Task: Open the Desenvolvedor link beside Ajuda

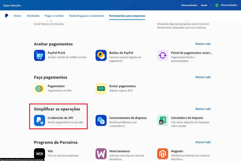Action: pos(189,5)
